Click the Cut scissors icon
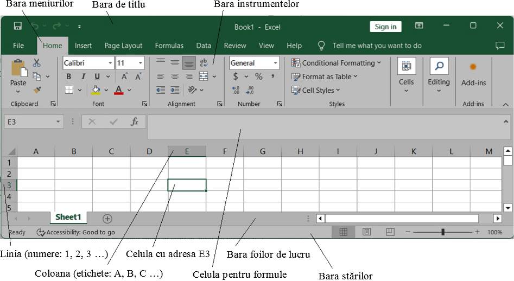The width and height of the screenshot is (514, 281). (x=37, y=63)
